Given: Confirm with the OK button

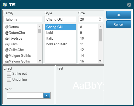Looking at the screenshot, I should pyautogui.click(x=119, y=15).
